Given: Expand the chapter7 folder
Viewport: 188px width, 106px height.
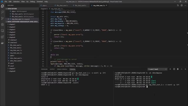Looking at the screenshot, I should coord(12,69).
